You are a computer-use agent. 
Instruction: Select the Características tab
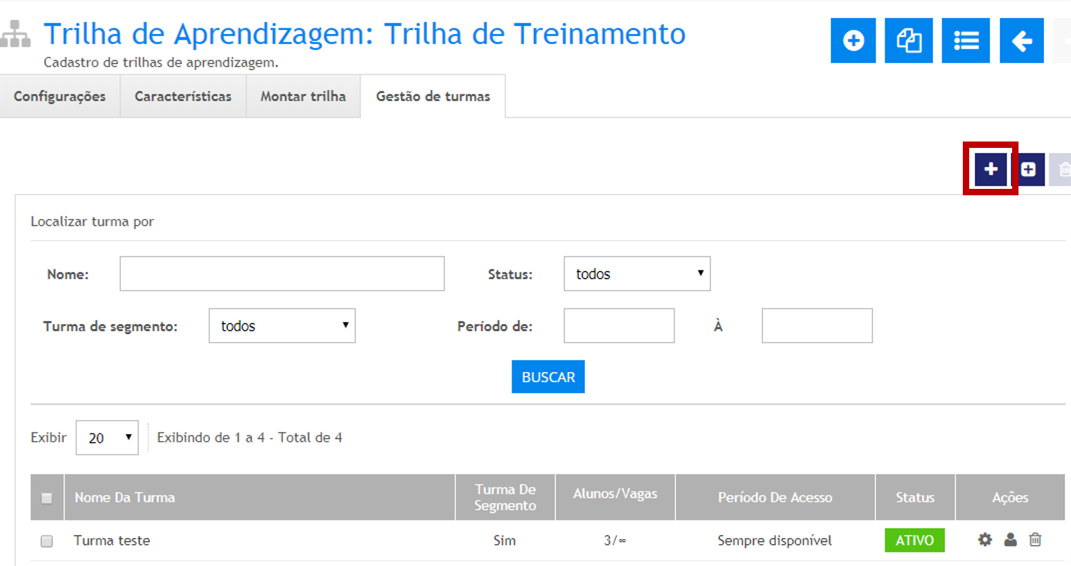point(183,97)
